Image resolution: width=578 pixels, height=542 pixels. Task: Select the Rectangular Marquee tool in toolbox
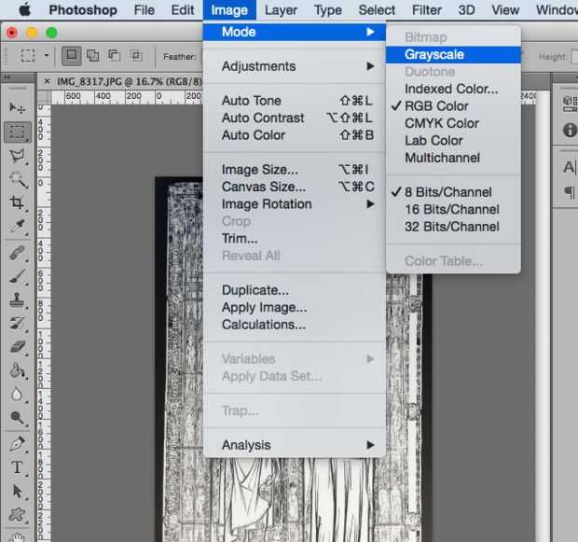(x=18, y=132)
